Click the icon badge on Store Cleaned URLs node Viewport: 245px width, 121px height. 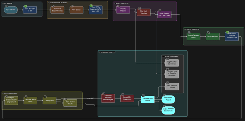[160, 11]
